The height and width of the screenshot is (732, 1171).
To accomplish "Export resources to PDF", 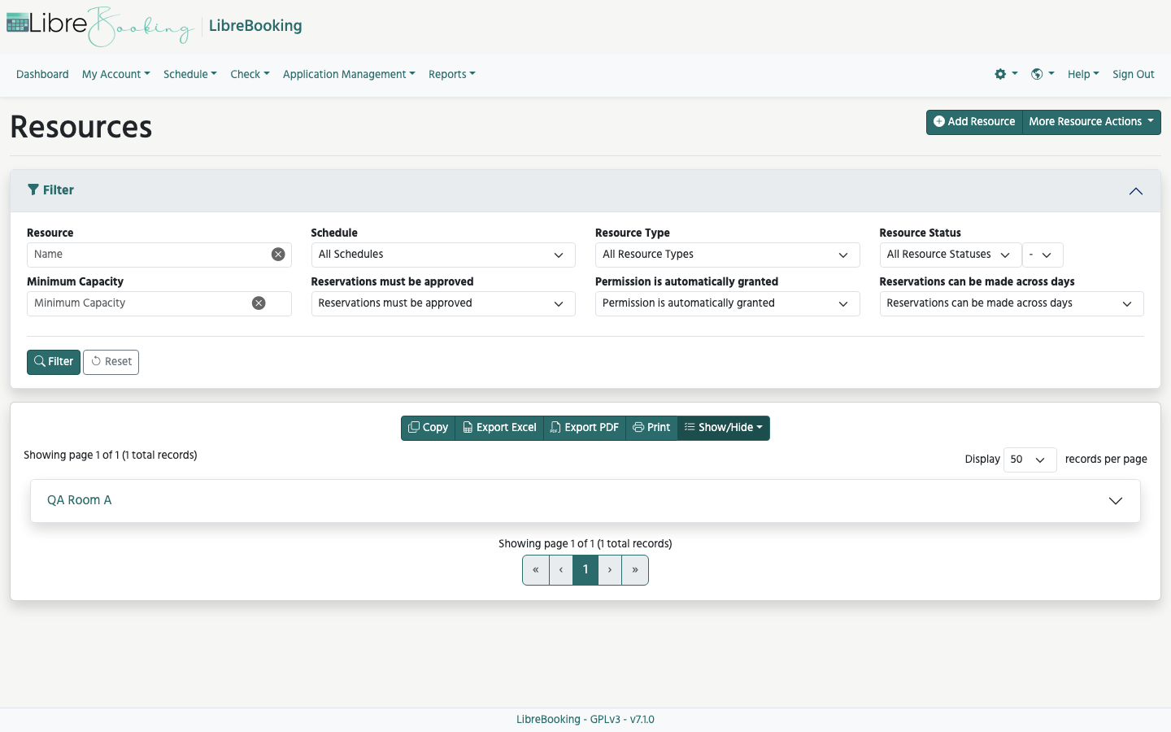I will click(x=585, y=428).
